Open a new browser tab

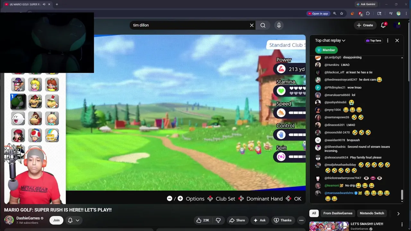(x=57, y=4)
